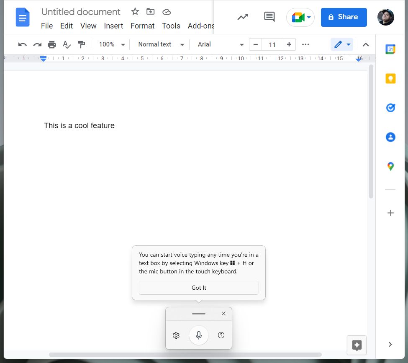Image resolution: width=408 pixels, height=363 pixels.
Task: Open the Arial font dropdown
Action: coord(220,44)
